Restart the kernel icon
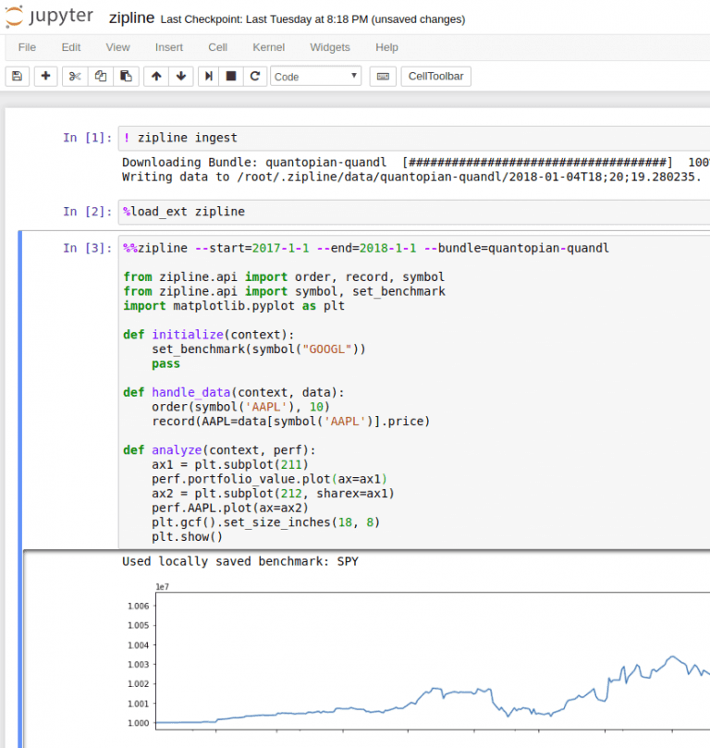This screenshot has height=748, width=710. pos(254,77)
